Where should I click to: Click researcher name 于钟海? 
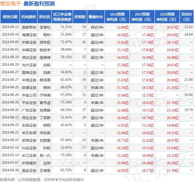pos(45,95)
